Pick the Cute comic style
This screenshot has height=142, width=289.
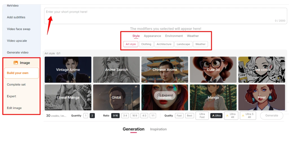tap(262, 70)
